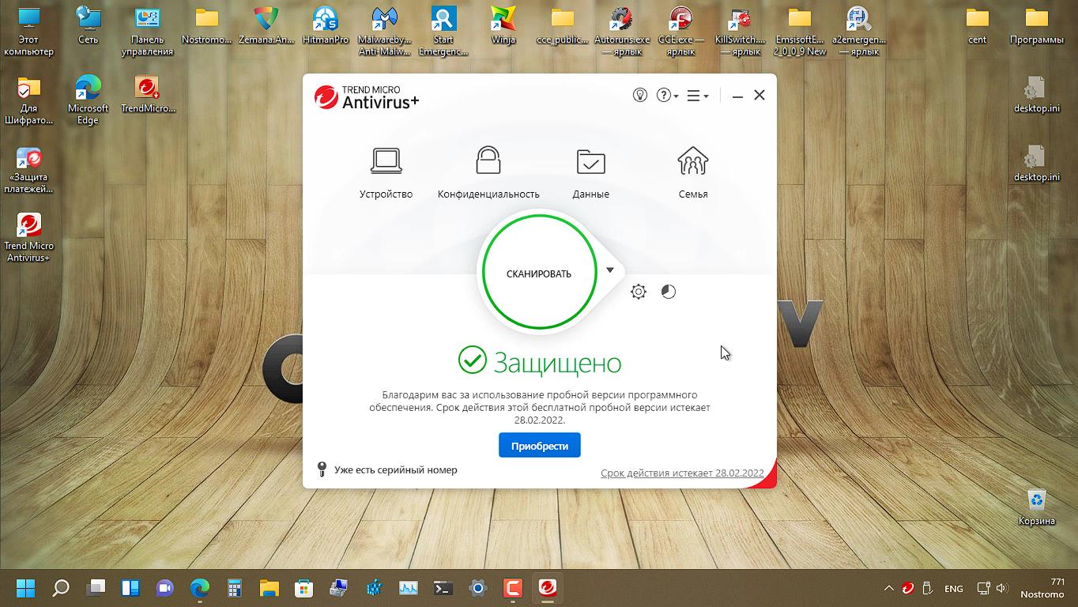Launch Edge from the taskbar
1078x607 pixels.
(200, 588)
